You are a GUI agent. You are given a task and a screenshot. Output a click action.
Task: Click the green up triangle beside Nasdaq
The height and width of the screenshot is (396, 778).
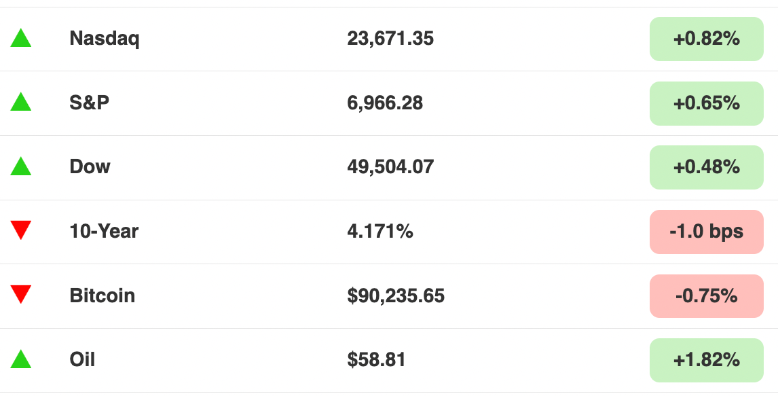(x=21, y=38)
